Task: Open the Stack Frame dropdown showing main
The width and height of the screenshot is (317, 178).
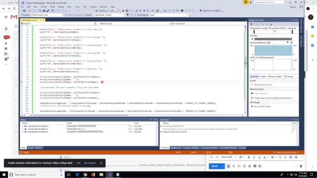Action: coord(169,15)
